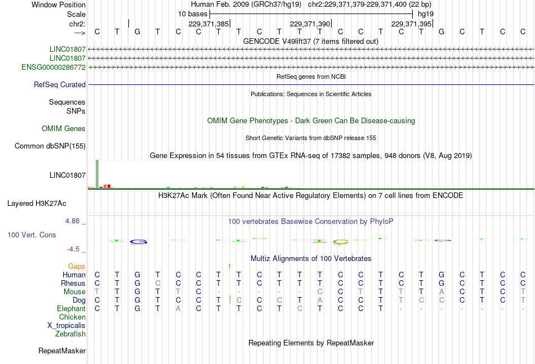Viewport: 535px width, 364px height.
Task: Click the Publications Sequences track title
Action: [x=311, y=95]
